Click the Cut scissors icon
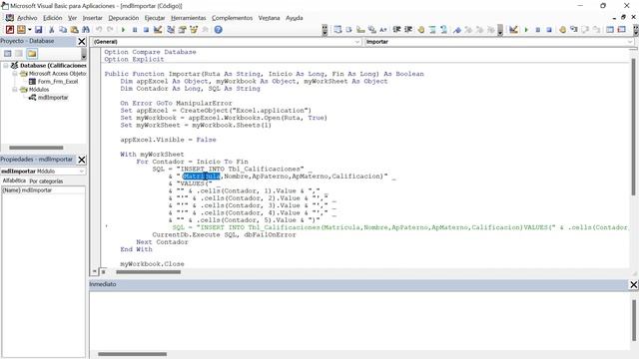639x359 pixels. pyautogui.click(x=52, y=30)
